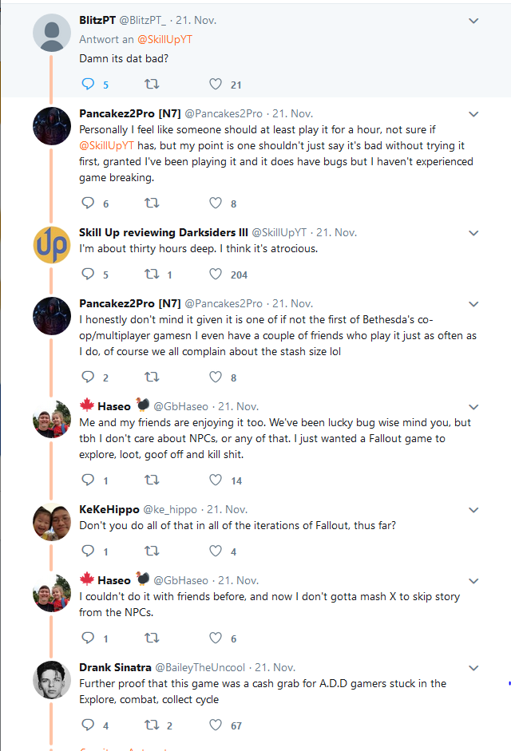
Task: Retweet BlitzPT's tweet
Action: point(151,85)
